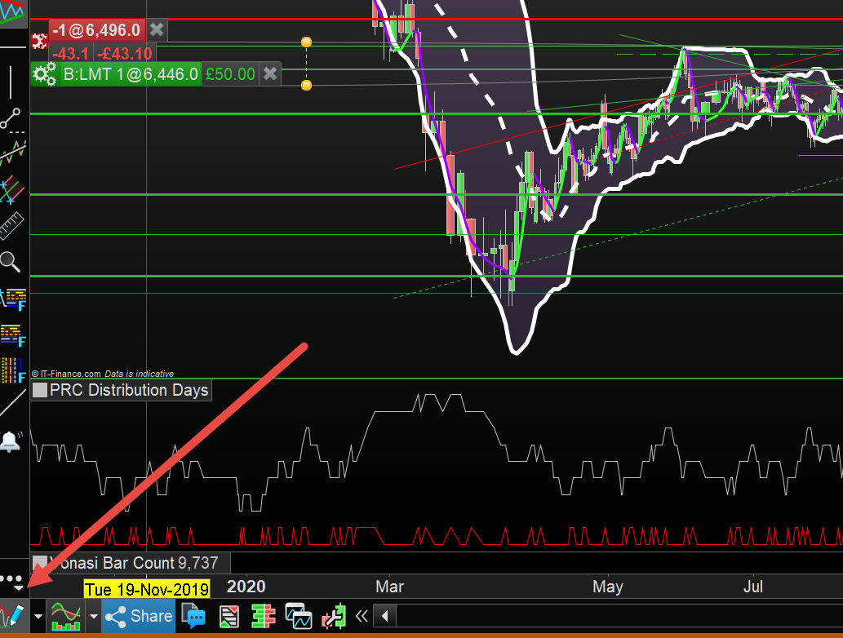Expand more tools via three-dots menu
The image size is (843, 638).
point(11,581)
